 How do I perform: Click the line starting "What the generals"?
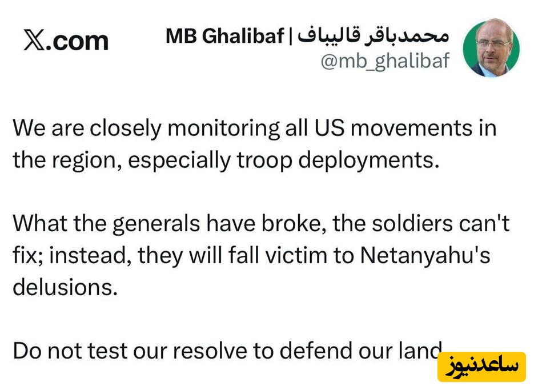(x=261, y=223)
